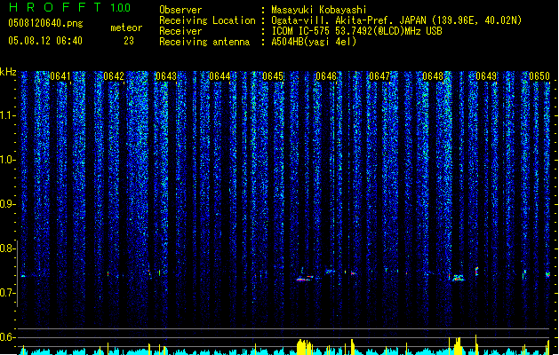
Task: Click the Receiver field label
Action: (180, 31)
